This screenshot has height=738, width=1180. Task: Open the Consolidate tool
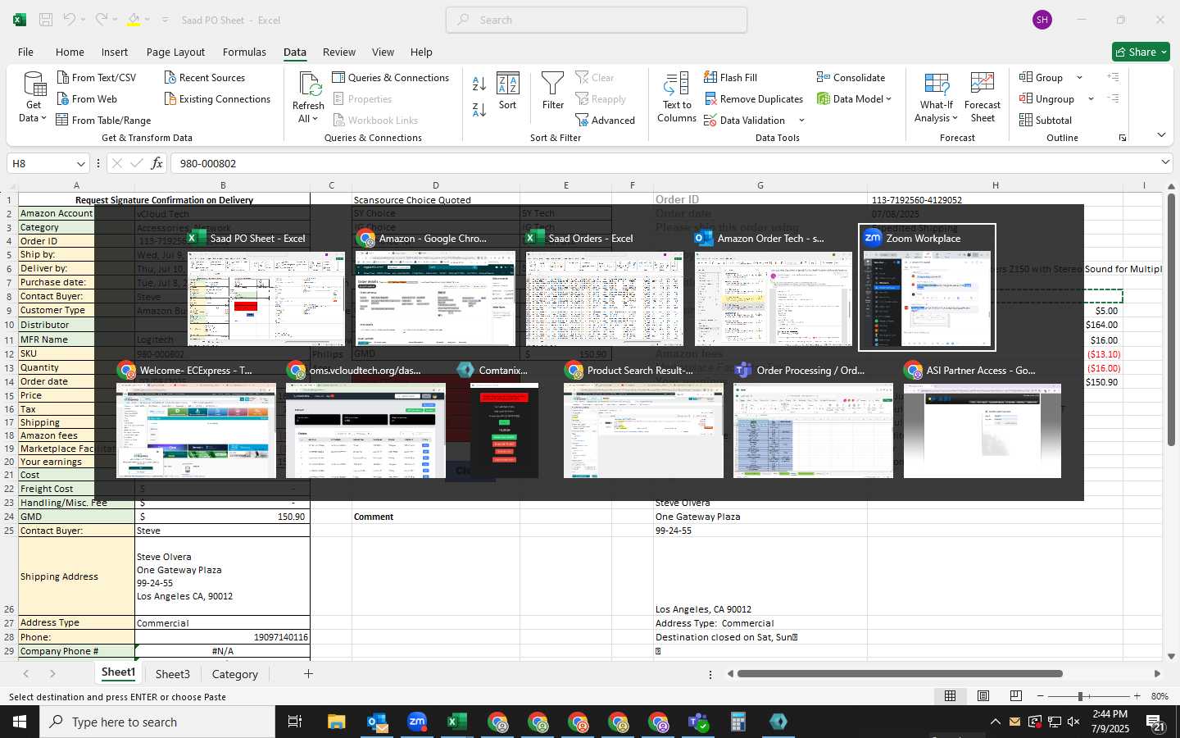[x=851, y=77]
